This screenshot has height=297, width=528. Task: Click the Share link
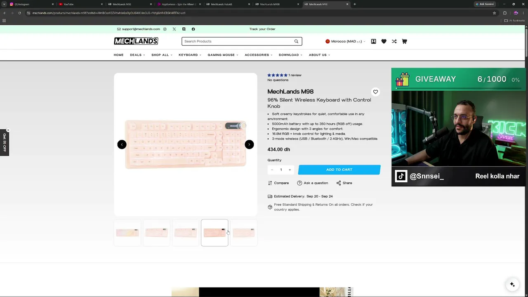click(x=344, y=183)
